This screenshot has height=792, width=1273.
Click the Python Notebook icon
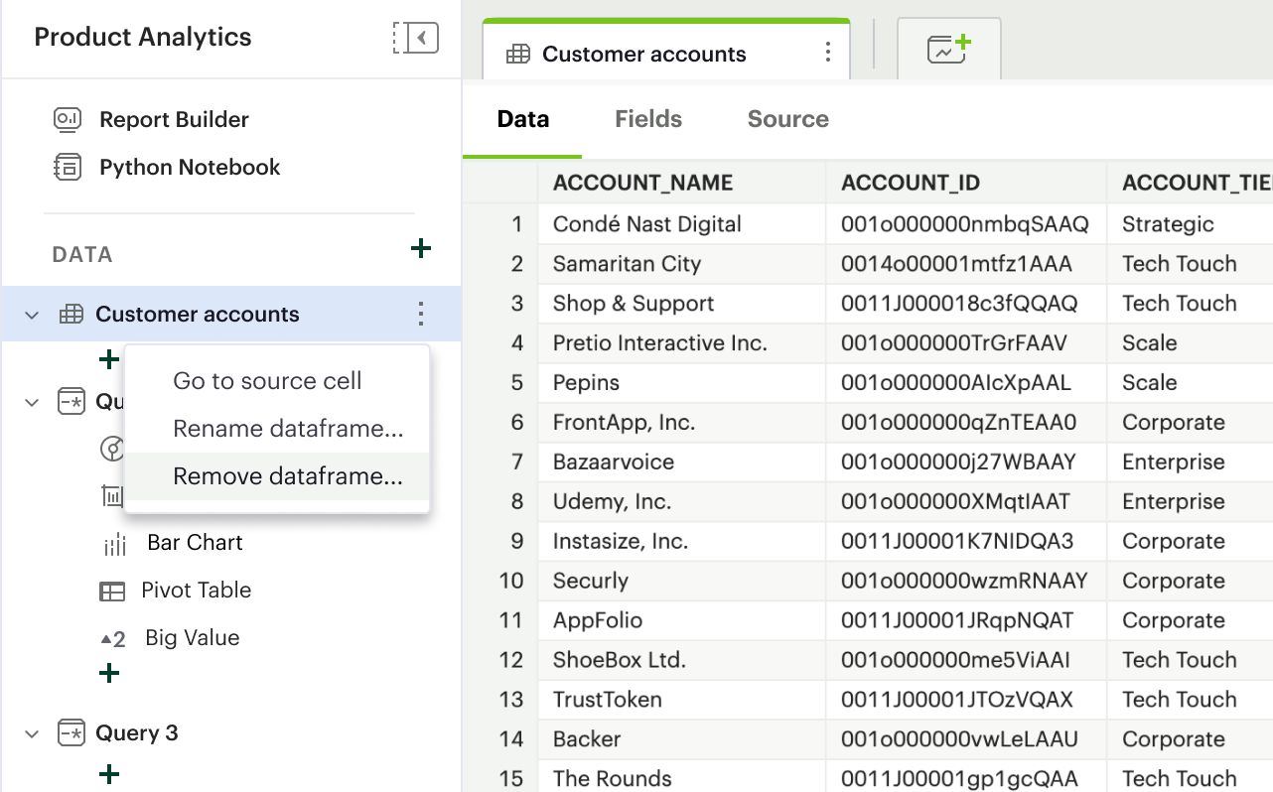click(67, 168)
